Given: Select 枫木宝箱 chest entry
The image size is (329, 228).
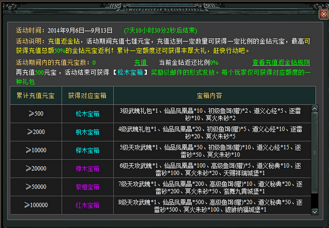Looking at the screenshot, I should click(87, 133).
